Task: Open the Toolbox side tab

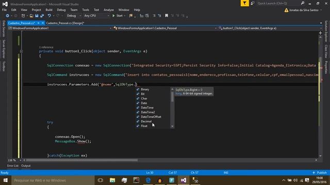Action: click(4, 66)
